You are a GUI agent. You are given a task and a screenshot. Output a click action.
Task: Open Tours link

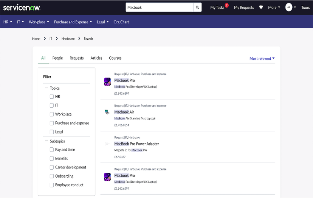[305, 8]
